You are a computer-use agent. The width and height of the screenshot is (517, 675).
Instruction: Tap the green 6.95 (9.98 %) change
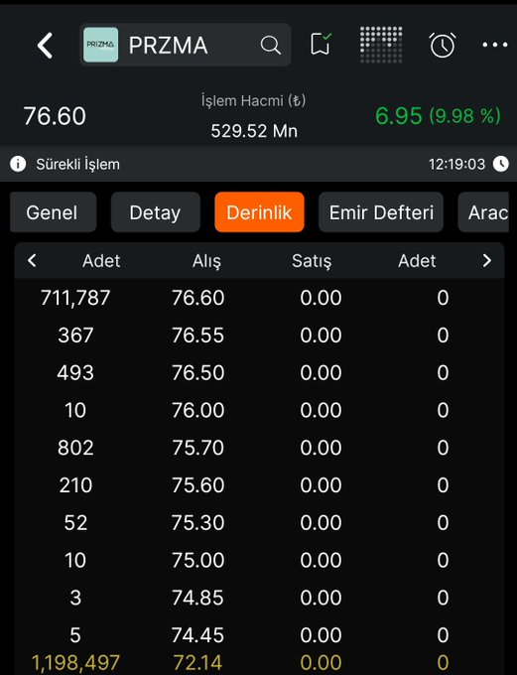coord(438,116)
